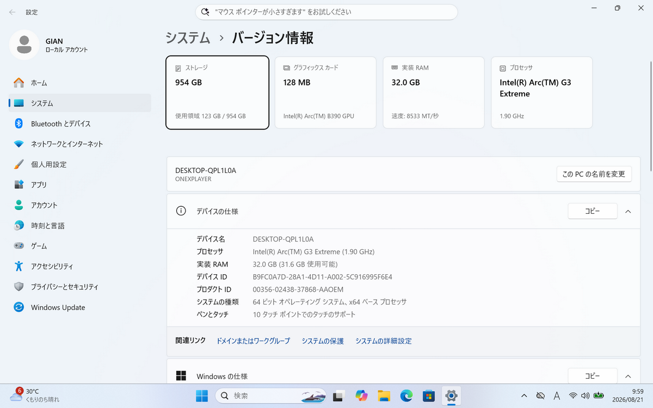Select the 実装 RAM 32.0 GB card
This screenshot has height=408, width=653.
[434, 92]
